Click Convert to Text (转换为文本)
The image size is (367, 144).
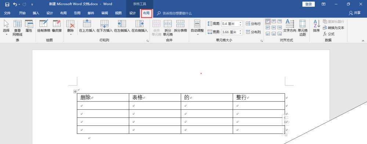334,28
